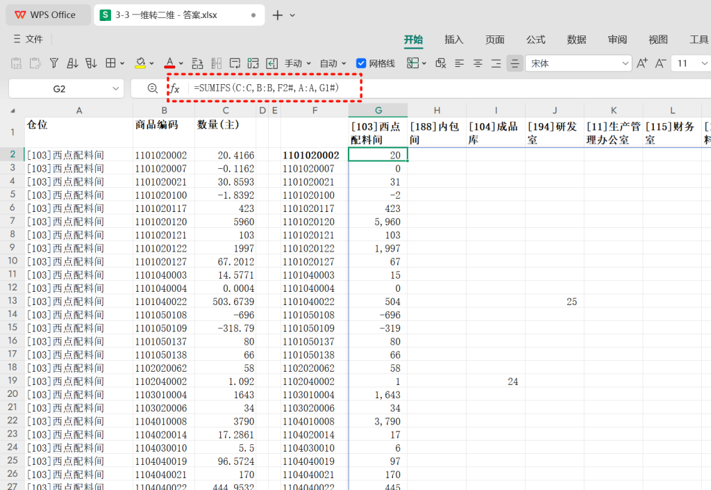Click the green left-arrow import icon
Viewport: 711px width, 490px height.
[271, 63]
